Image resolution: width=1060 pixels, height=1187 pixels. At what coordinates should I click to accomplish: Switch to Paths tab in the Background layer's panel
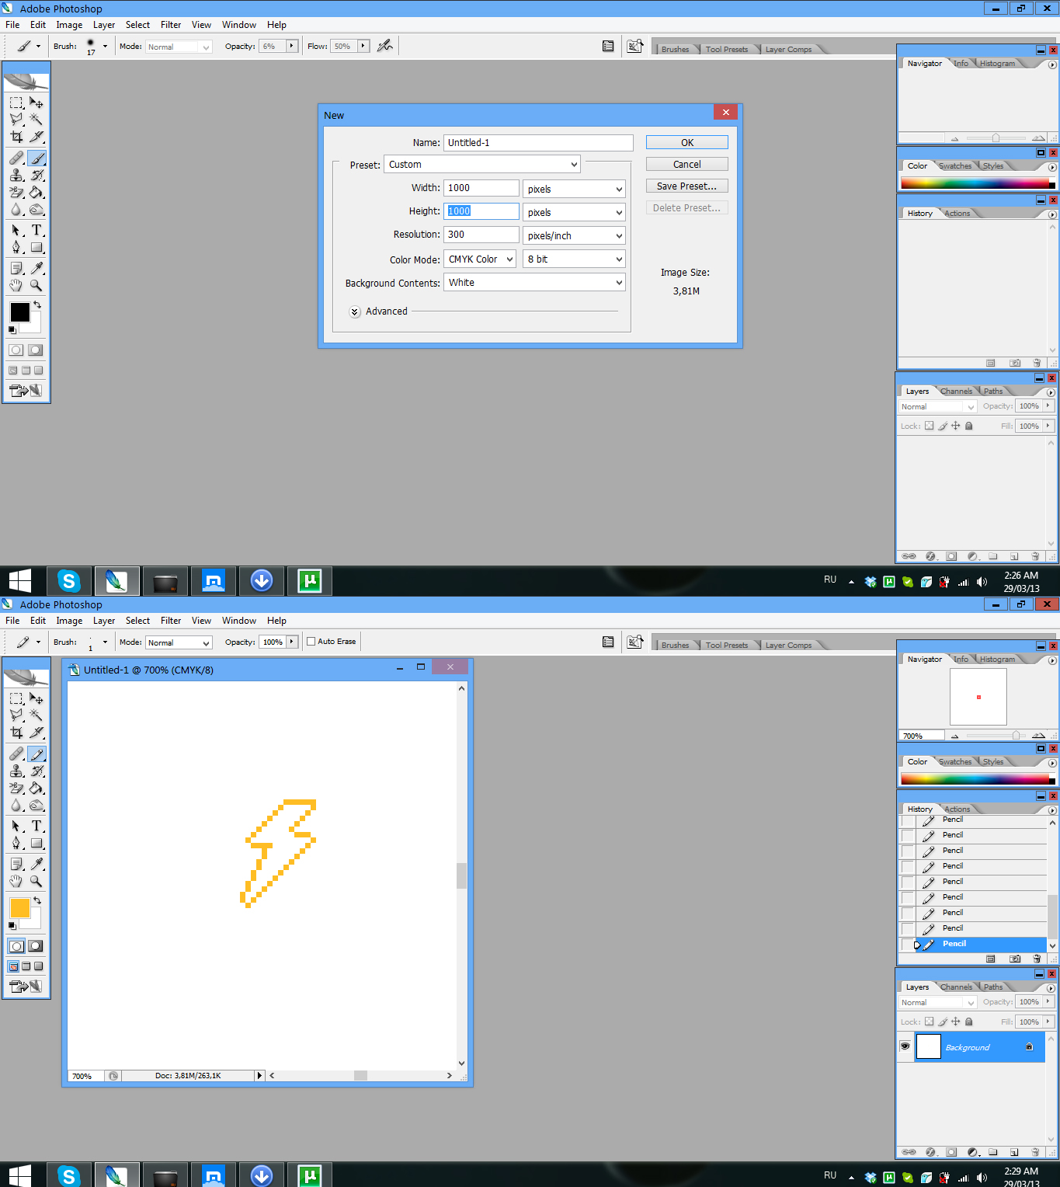(x=993, y=987)
